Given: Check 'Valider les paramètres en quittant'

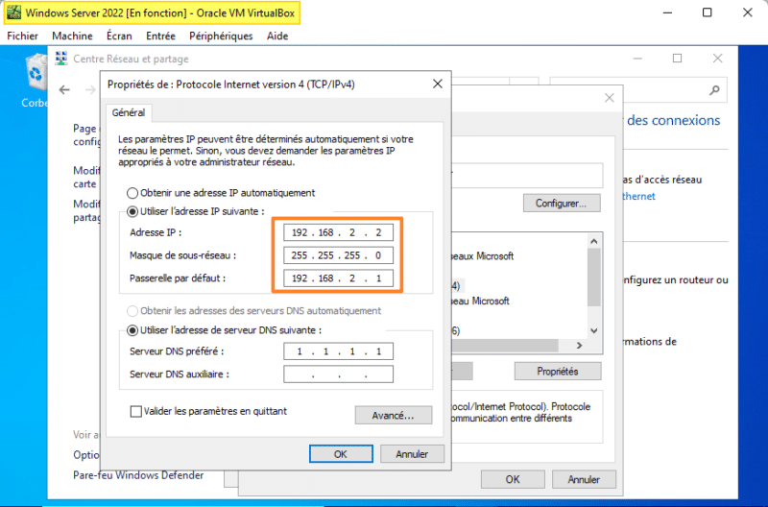Looking at the screenshot, I should 135,412.
